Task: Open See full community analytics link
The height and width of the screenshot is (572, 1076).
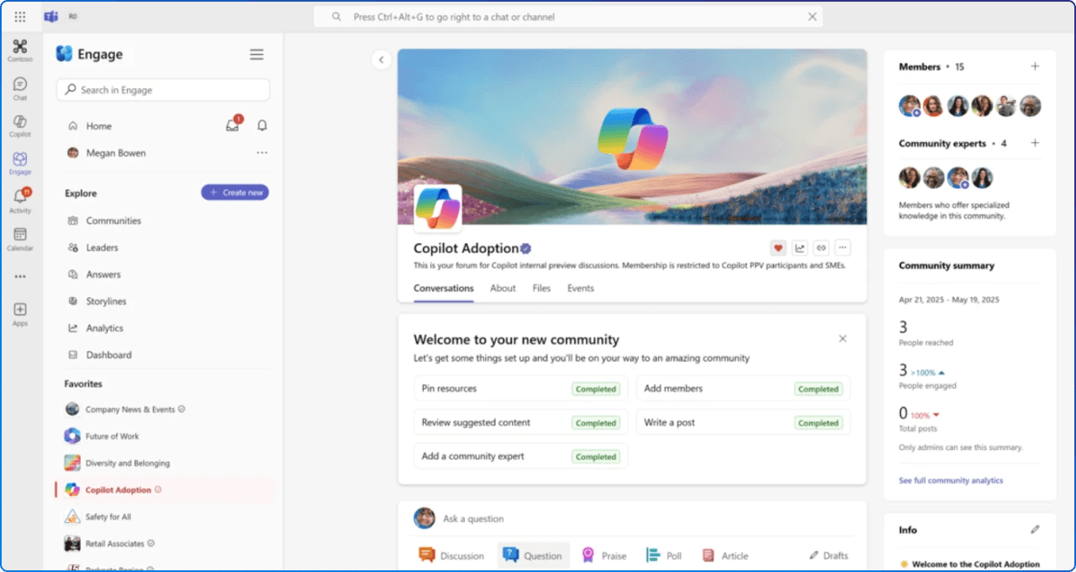Action: [x=951, y=480]
